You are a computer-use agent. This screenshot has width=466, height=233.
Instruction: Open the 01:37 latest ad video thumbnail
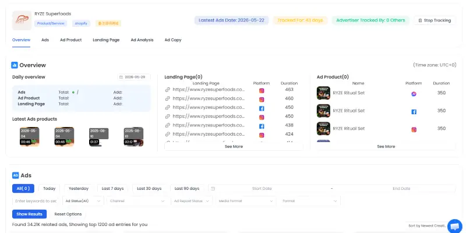[x=98, y=137]
